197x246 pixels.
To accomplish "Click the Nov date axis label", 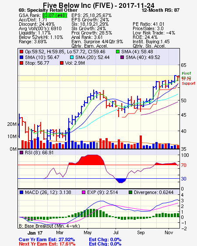I will click(169, 232).
